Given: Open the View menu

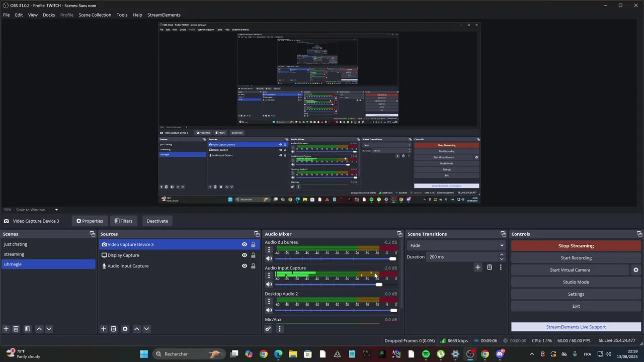Looking at the screenshot, I should coord(33,15).
